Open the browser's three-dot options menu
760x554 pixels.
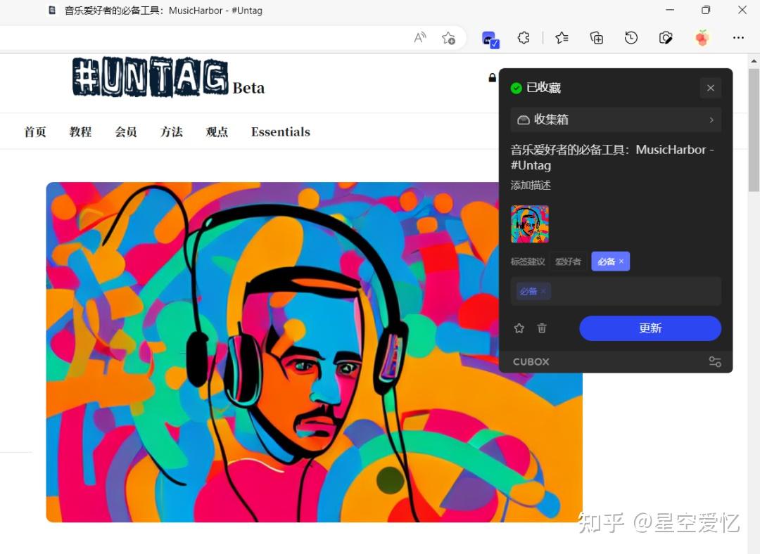(x=737, y=38)
